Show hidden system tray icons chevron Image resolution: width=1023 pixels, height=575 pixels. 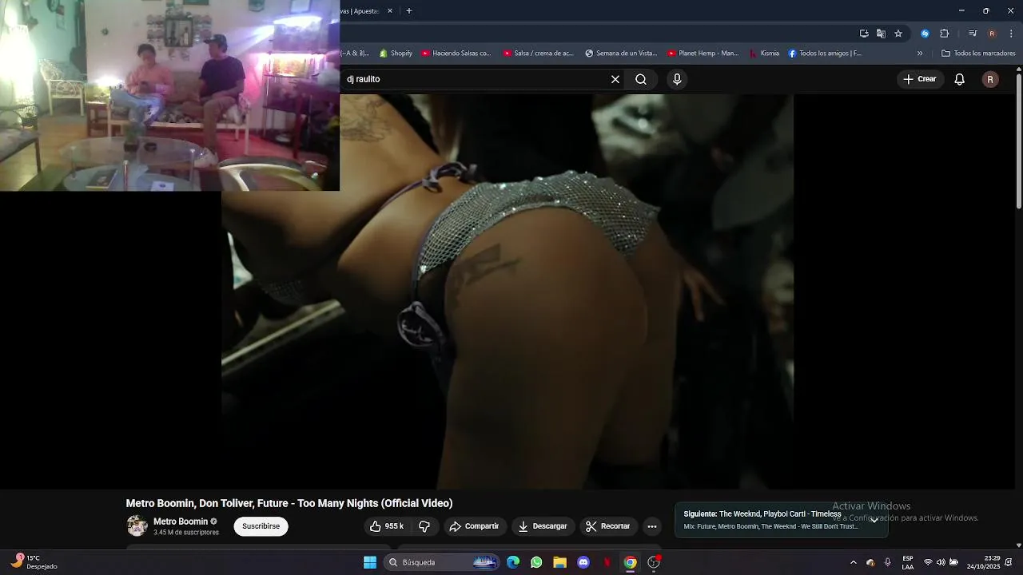pos(853,562)
